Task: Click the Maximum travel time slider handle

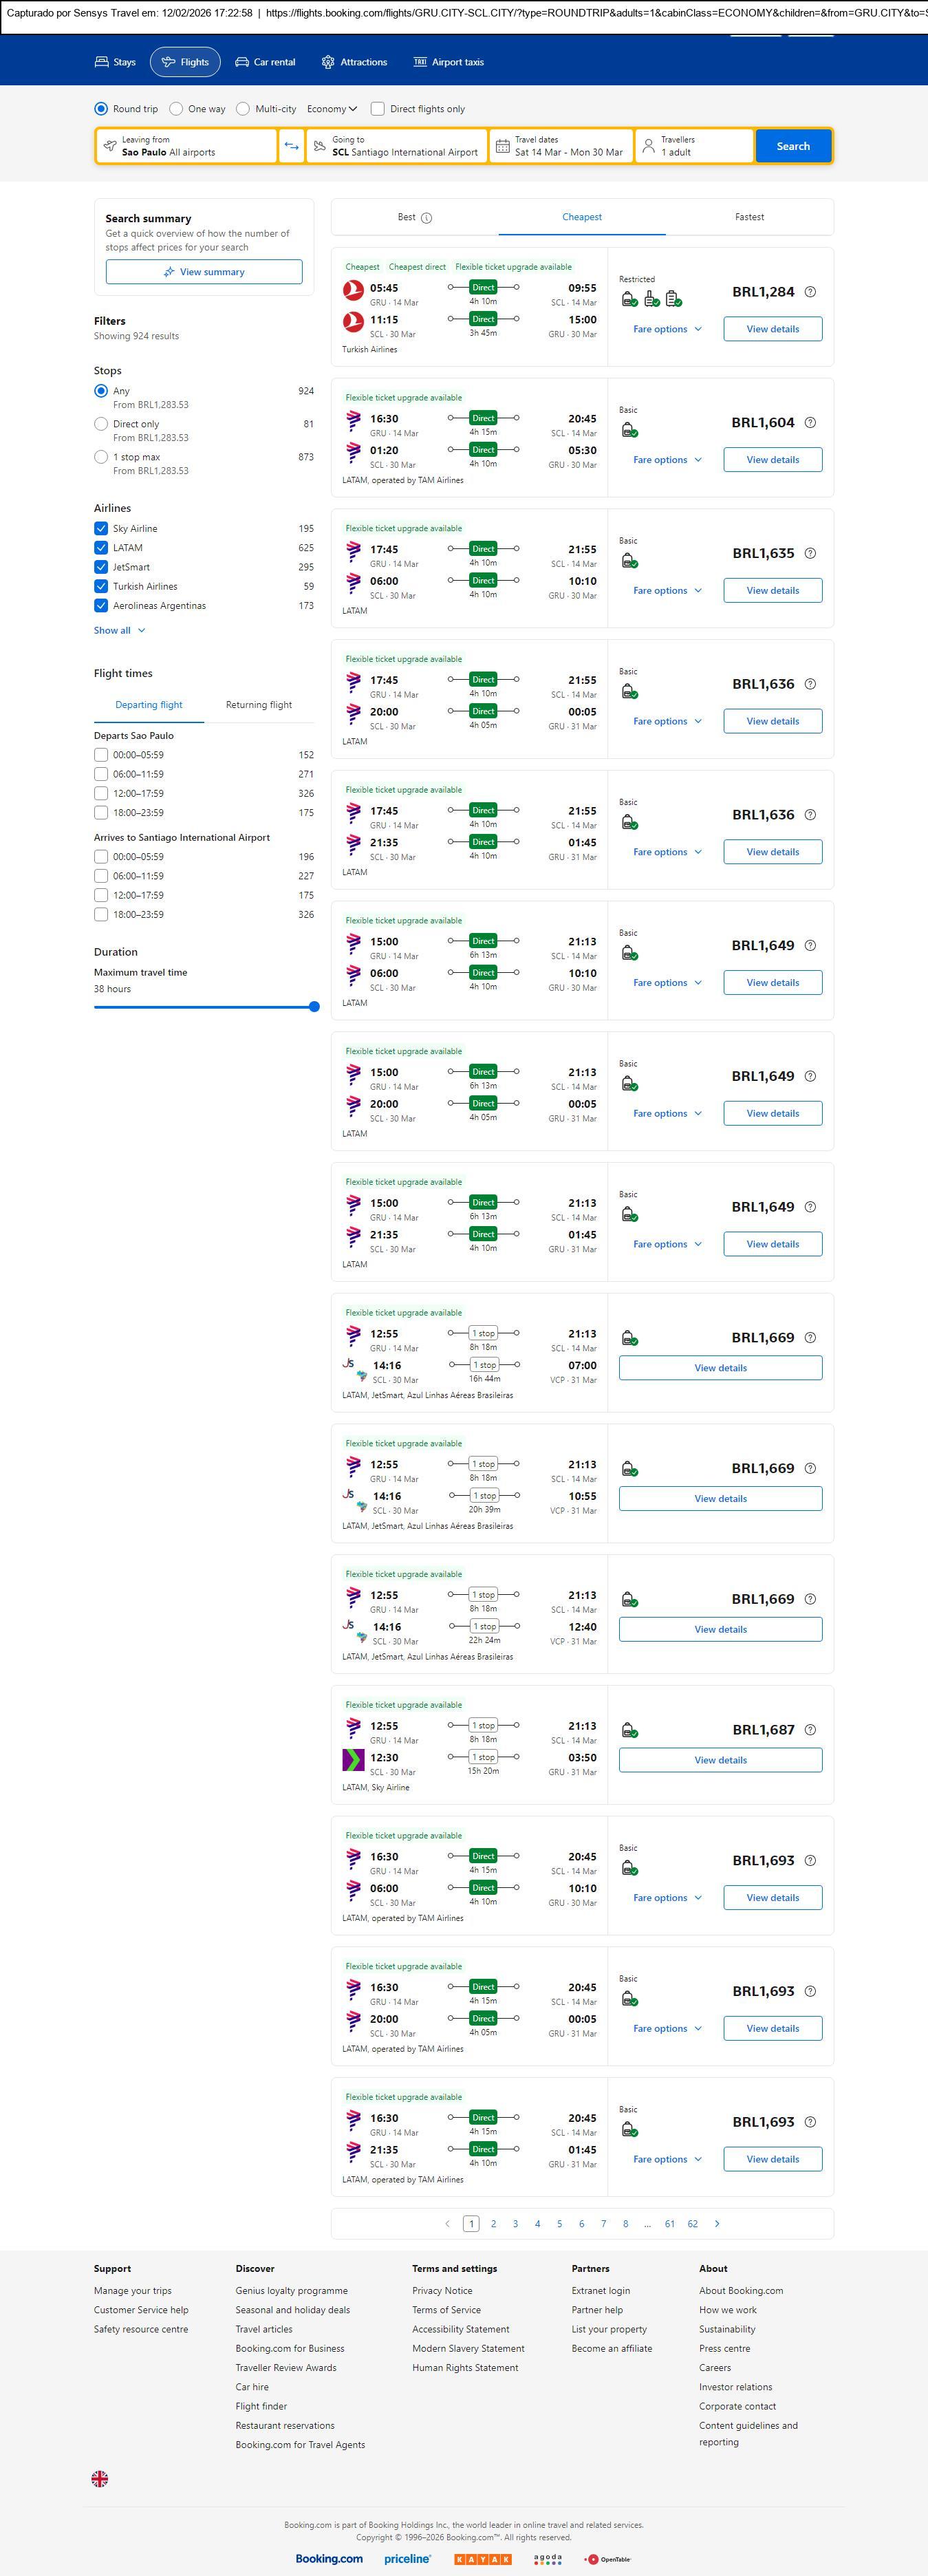Action: pyautogui.click(x=314, y=1007)
